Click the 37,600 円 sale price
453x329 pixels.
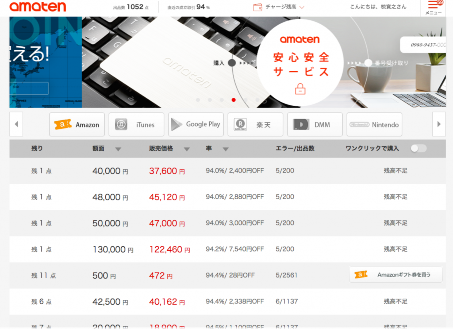(167, 171)
